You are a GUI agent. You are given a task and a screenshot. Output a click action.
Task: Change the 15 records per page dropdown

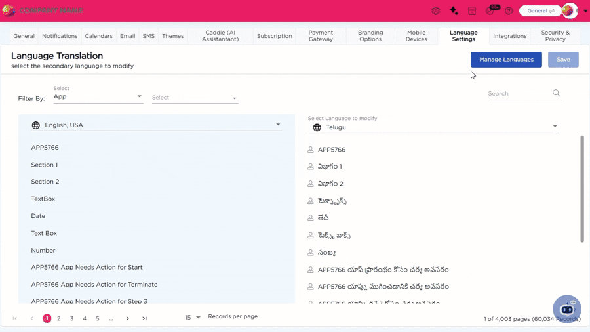tap(193, 318)
